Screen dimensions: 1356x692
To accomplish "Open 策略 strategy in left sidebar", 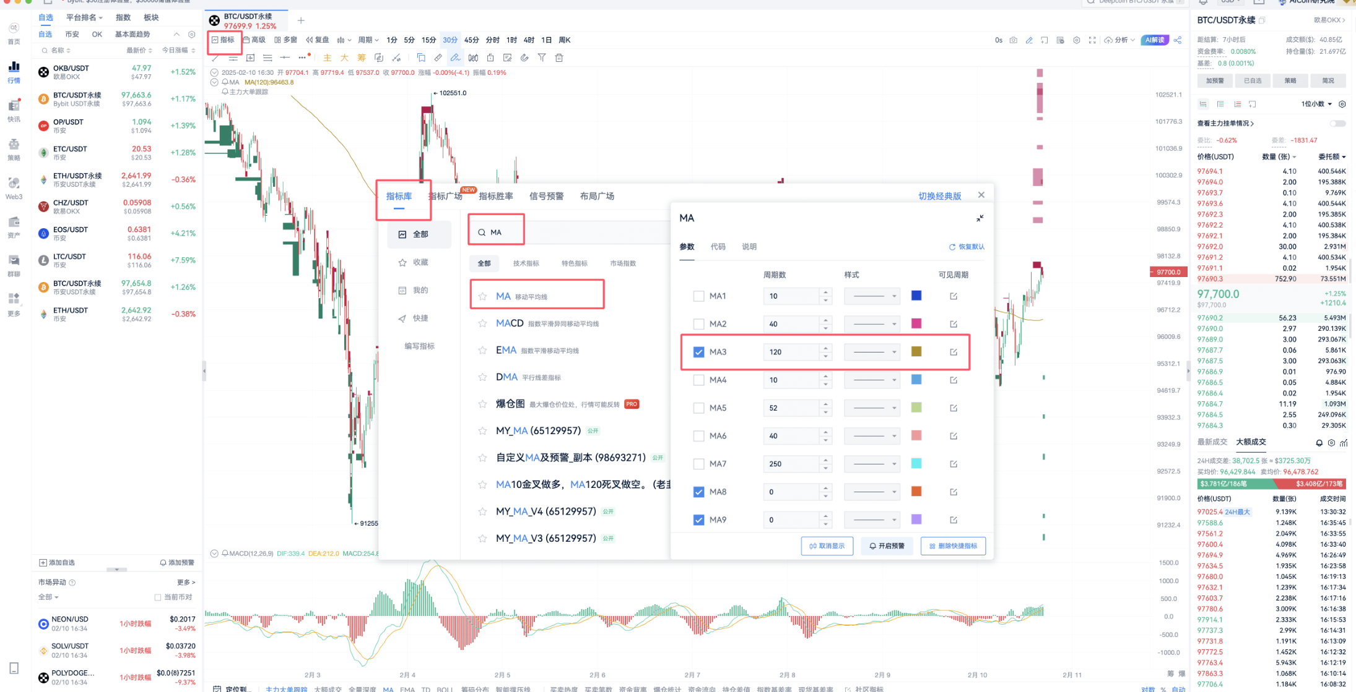I will (14, 150).
